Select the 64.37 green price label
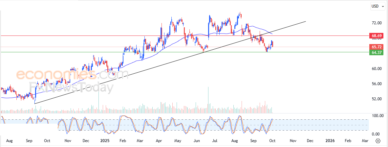The image size is (388, 147). point(376,52)
